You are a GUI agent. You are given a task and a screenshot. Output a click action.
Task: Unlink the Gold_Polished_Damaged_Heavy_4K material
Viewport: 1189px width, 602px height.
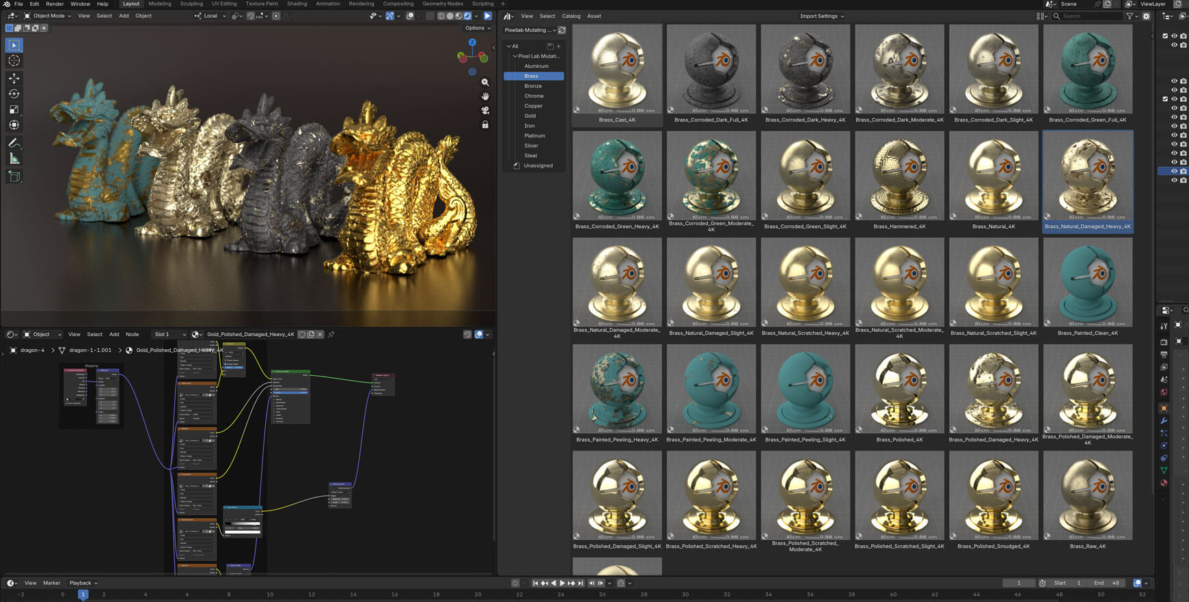320,334
